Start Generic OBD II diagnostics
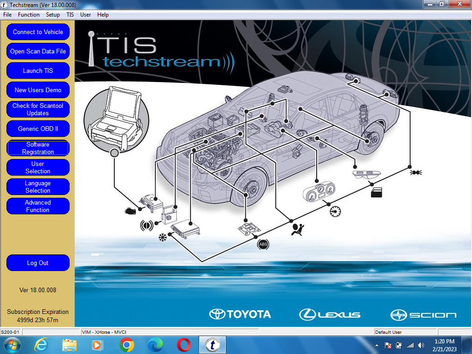 click(37, 129)
